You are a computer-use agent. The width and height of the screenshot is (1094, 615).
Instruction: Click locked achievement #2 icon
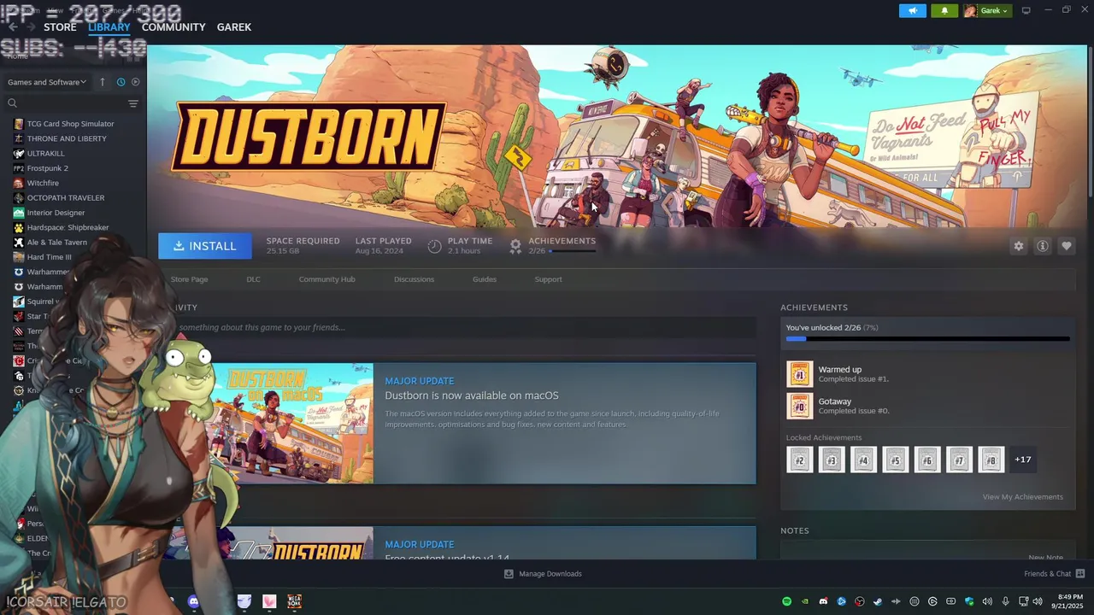click(x=799, y=460)
